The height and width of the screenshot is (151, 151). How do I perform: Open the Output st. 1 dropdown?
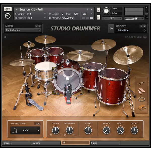pyautogui.click(x=45, y=14)
